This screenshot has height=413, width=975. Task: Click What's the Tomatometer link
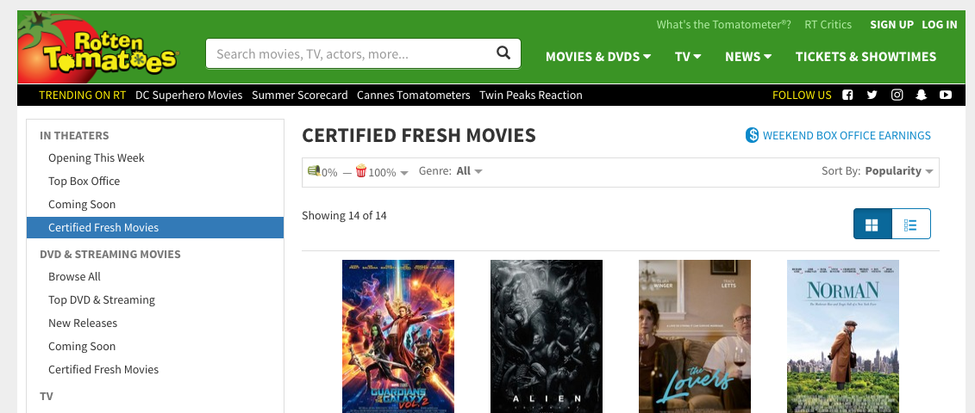tap(724, 24)
